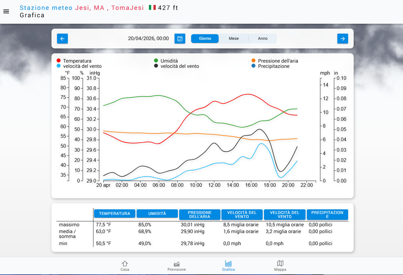Click the date field 20/04/2026, 00:00
Screen dimensions: 403x275
(148, 39)
